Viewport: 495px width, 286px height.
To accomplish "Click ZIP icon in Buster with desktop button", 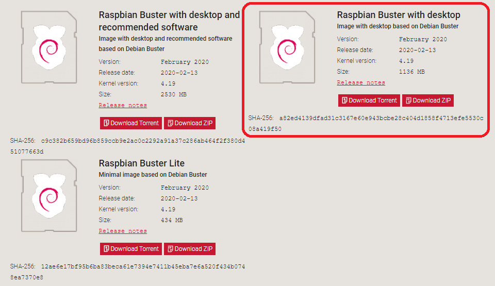I will click(408, 100).
